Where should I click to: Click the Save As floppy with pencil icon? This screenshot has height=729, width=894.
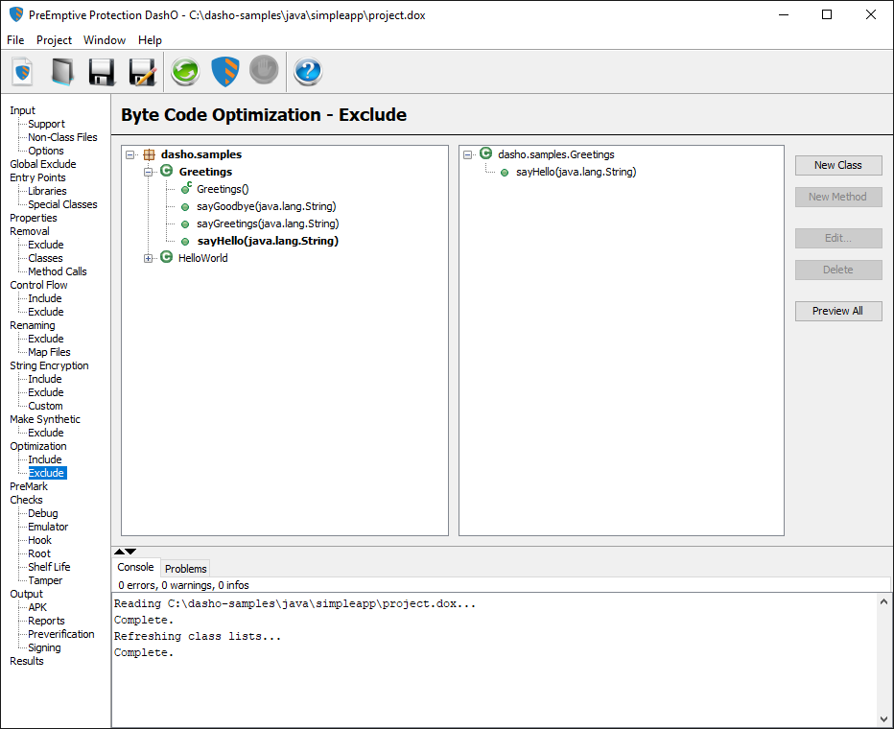coord(142,72)
